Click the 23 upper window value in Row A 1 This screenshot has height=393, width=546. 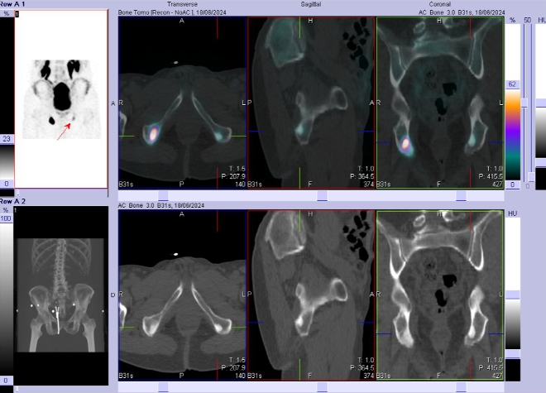7,139
